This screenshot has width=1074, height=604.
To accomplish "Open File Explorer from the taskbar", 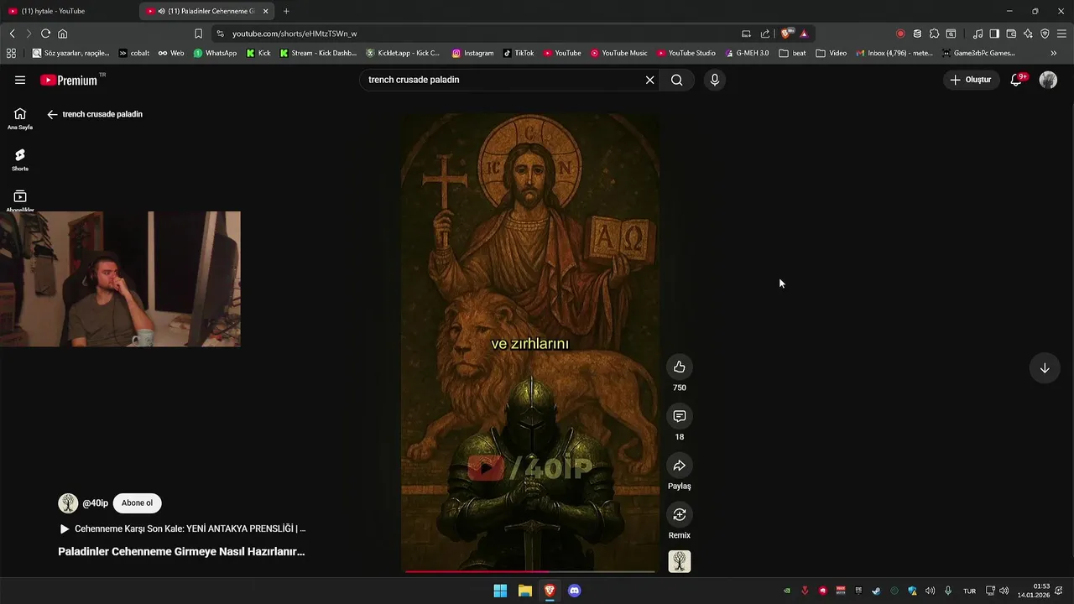I will coord(524,591).
